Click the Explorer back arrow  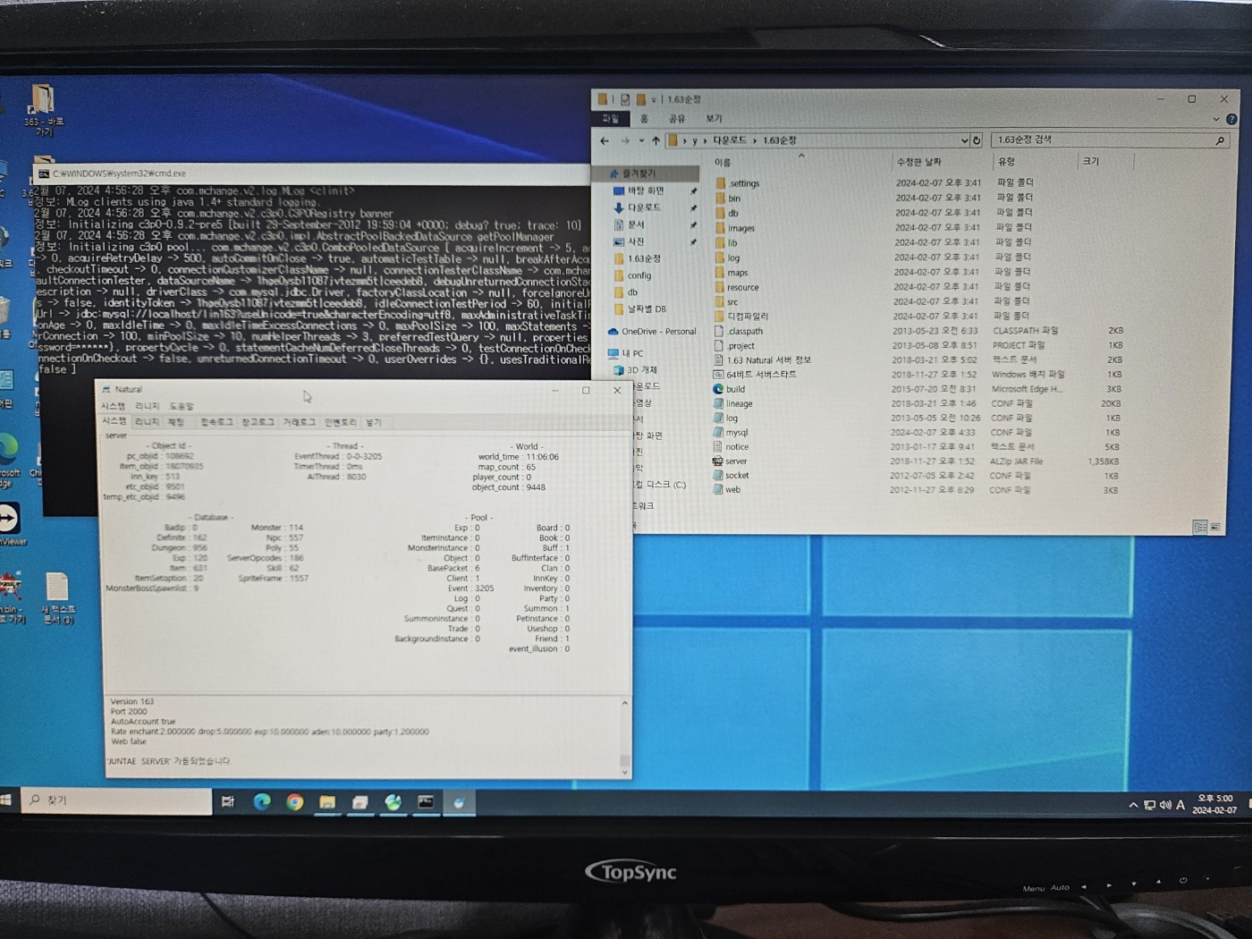click(605, 140)
